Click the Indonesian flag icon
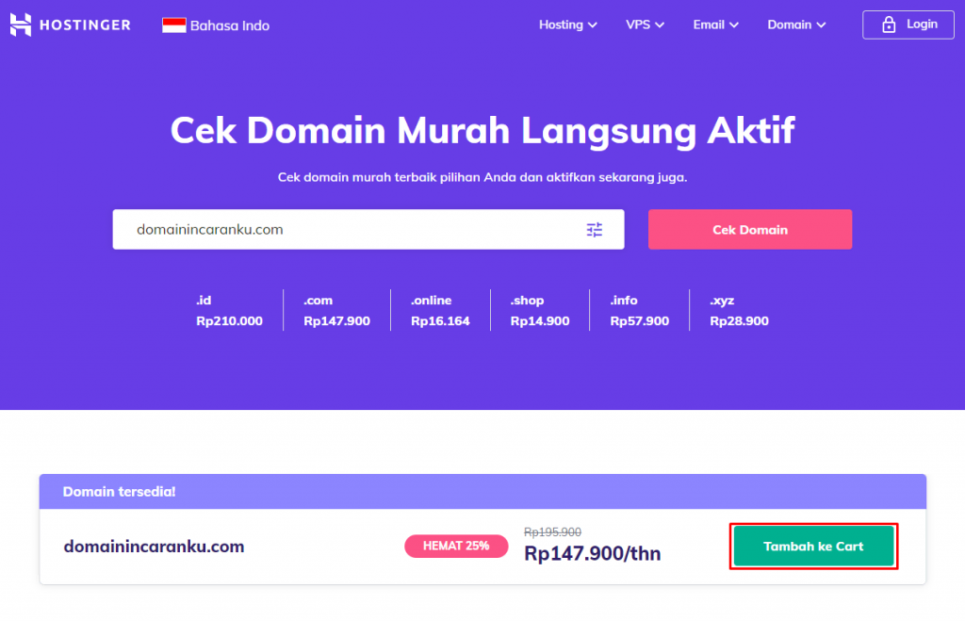Viewport: 965px width, 621px height. pyautogui.click(x=173, y=25)
